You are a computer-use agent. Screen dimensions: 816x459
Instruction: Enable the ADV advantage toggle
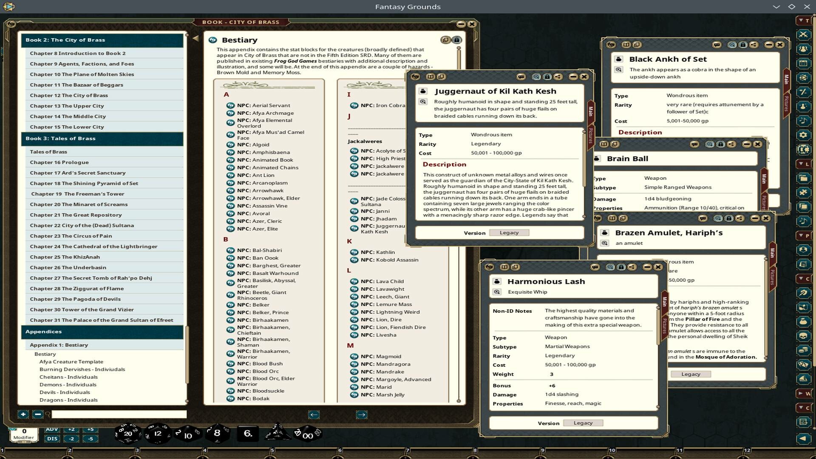[x=51, y=429]
